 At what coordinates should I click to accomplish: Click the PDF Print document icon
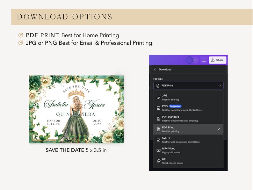pyautogui.click(x=158, y=129)
